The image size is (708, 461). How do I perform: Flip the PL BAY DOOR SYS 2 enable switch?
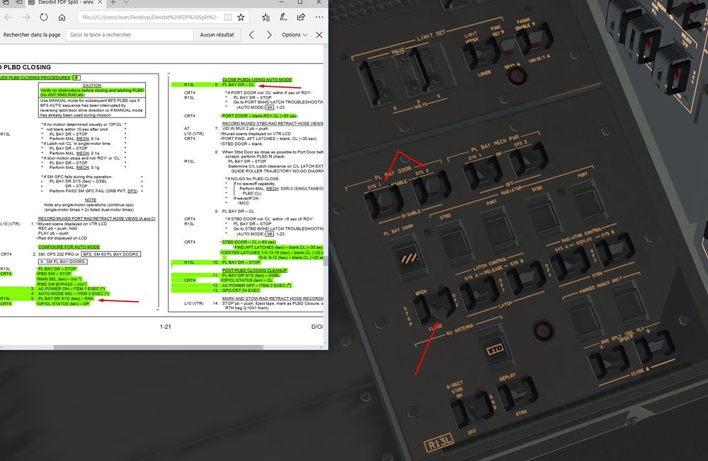(432, 188)
